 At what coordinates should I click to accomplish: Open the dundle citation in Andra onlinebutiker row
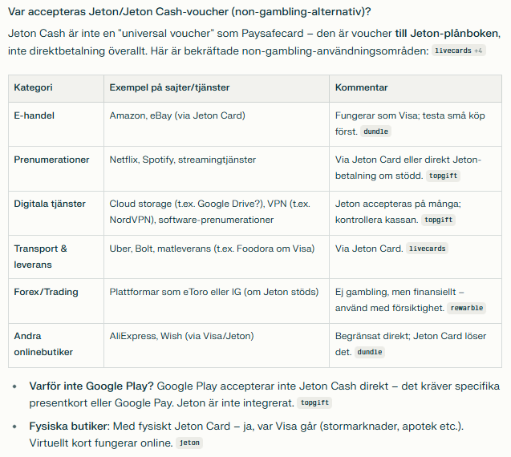(x=370, y=352)
